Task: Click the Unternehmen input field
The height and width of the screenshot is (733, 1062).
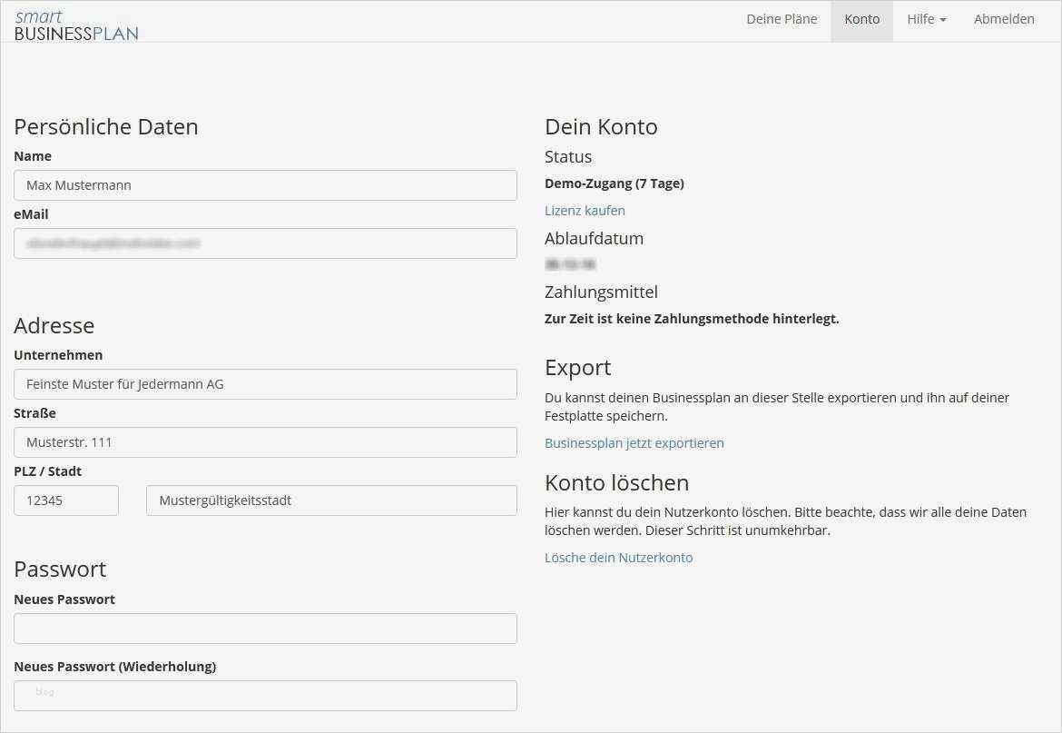Action: coord(265,384)
